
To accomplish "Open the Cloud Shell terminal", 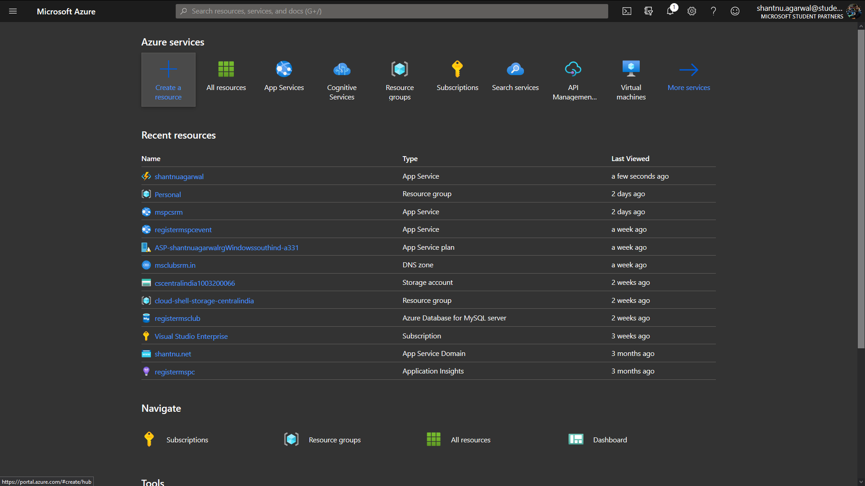I will click(x=627, y=11).
